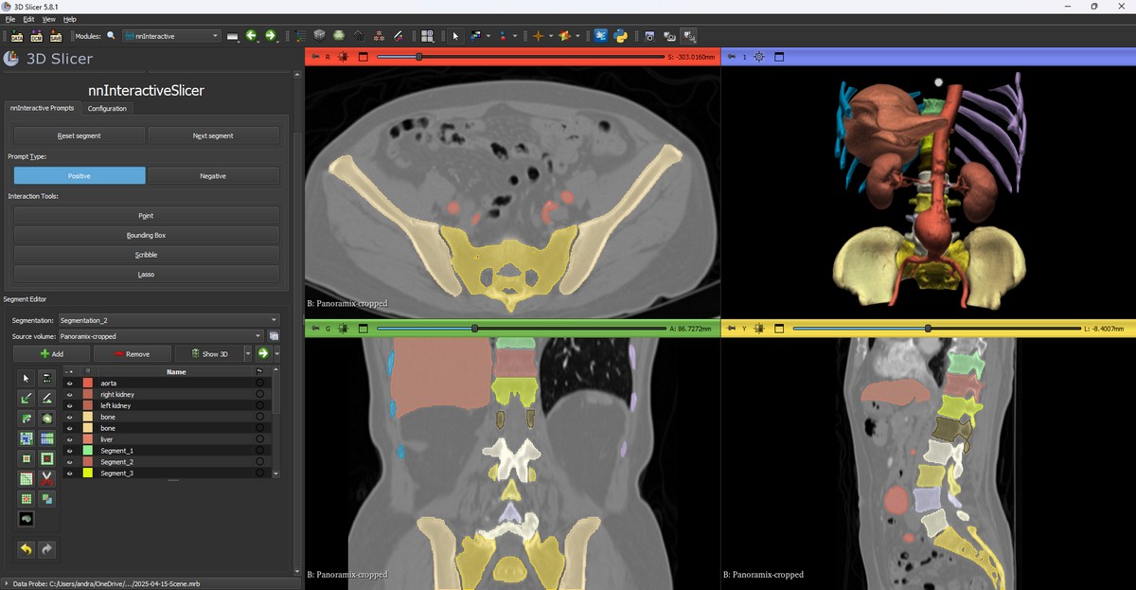Open the nnInteractive module selector dropdown

tap(171, 36)
